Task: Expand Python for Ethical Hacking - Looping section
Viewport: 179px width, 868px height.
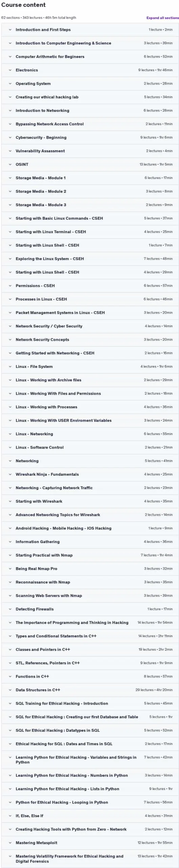Action: 90,802
